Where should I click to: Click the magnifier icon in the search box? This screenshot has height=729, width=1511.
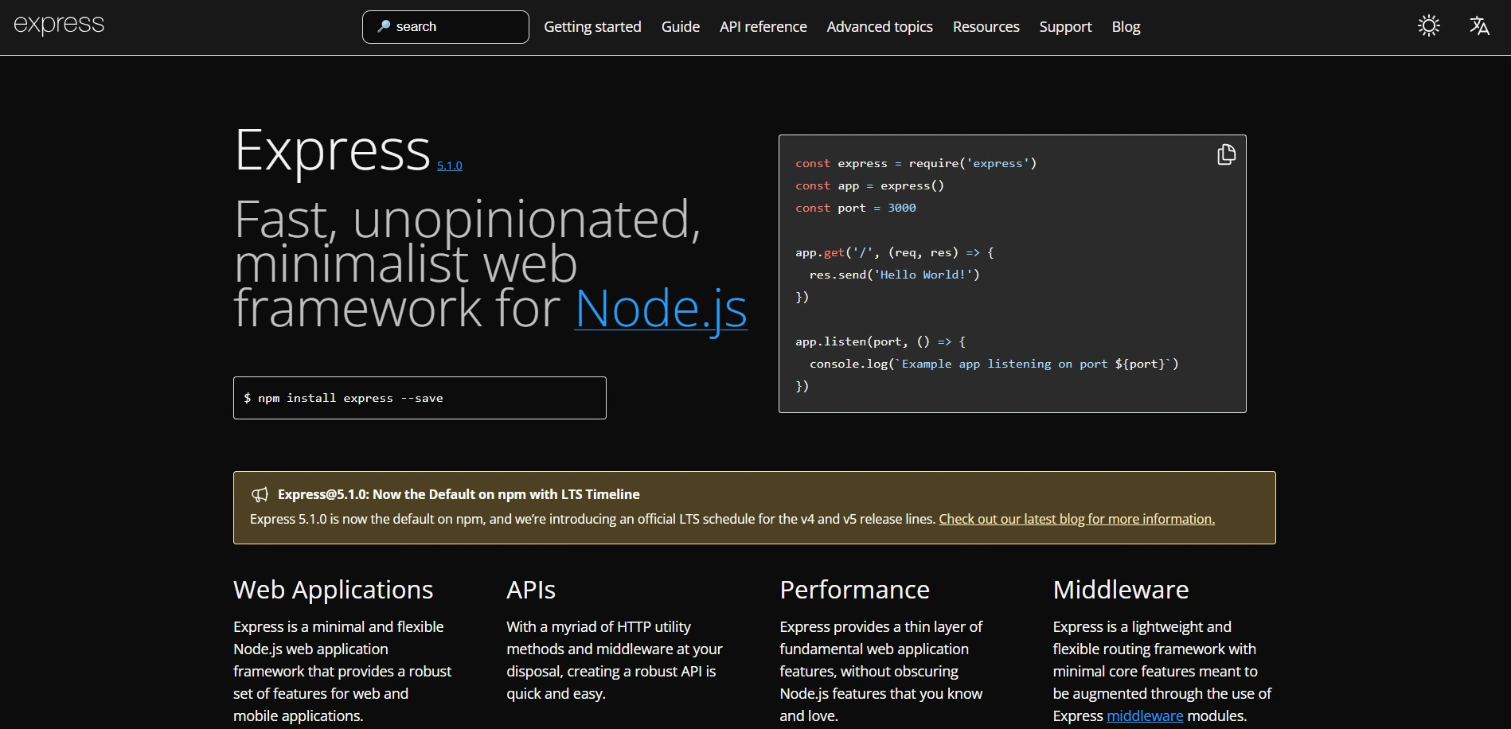click(385, 26)
